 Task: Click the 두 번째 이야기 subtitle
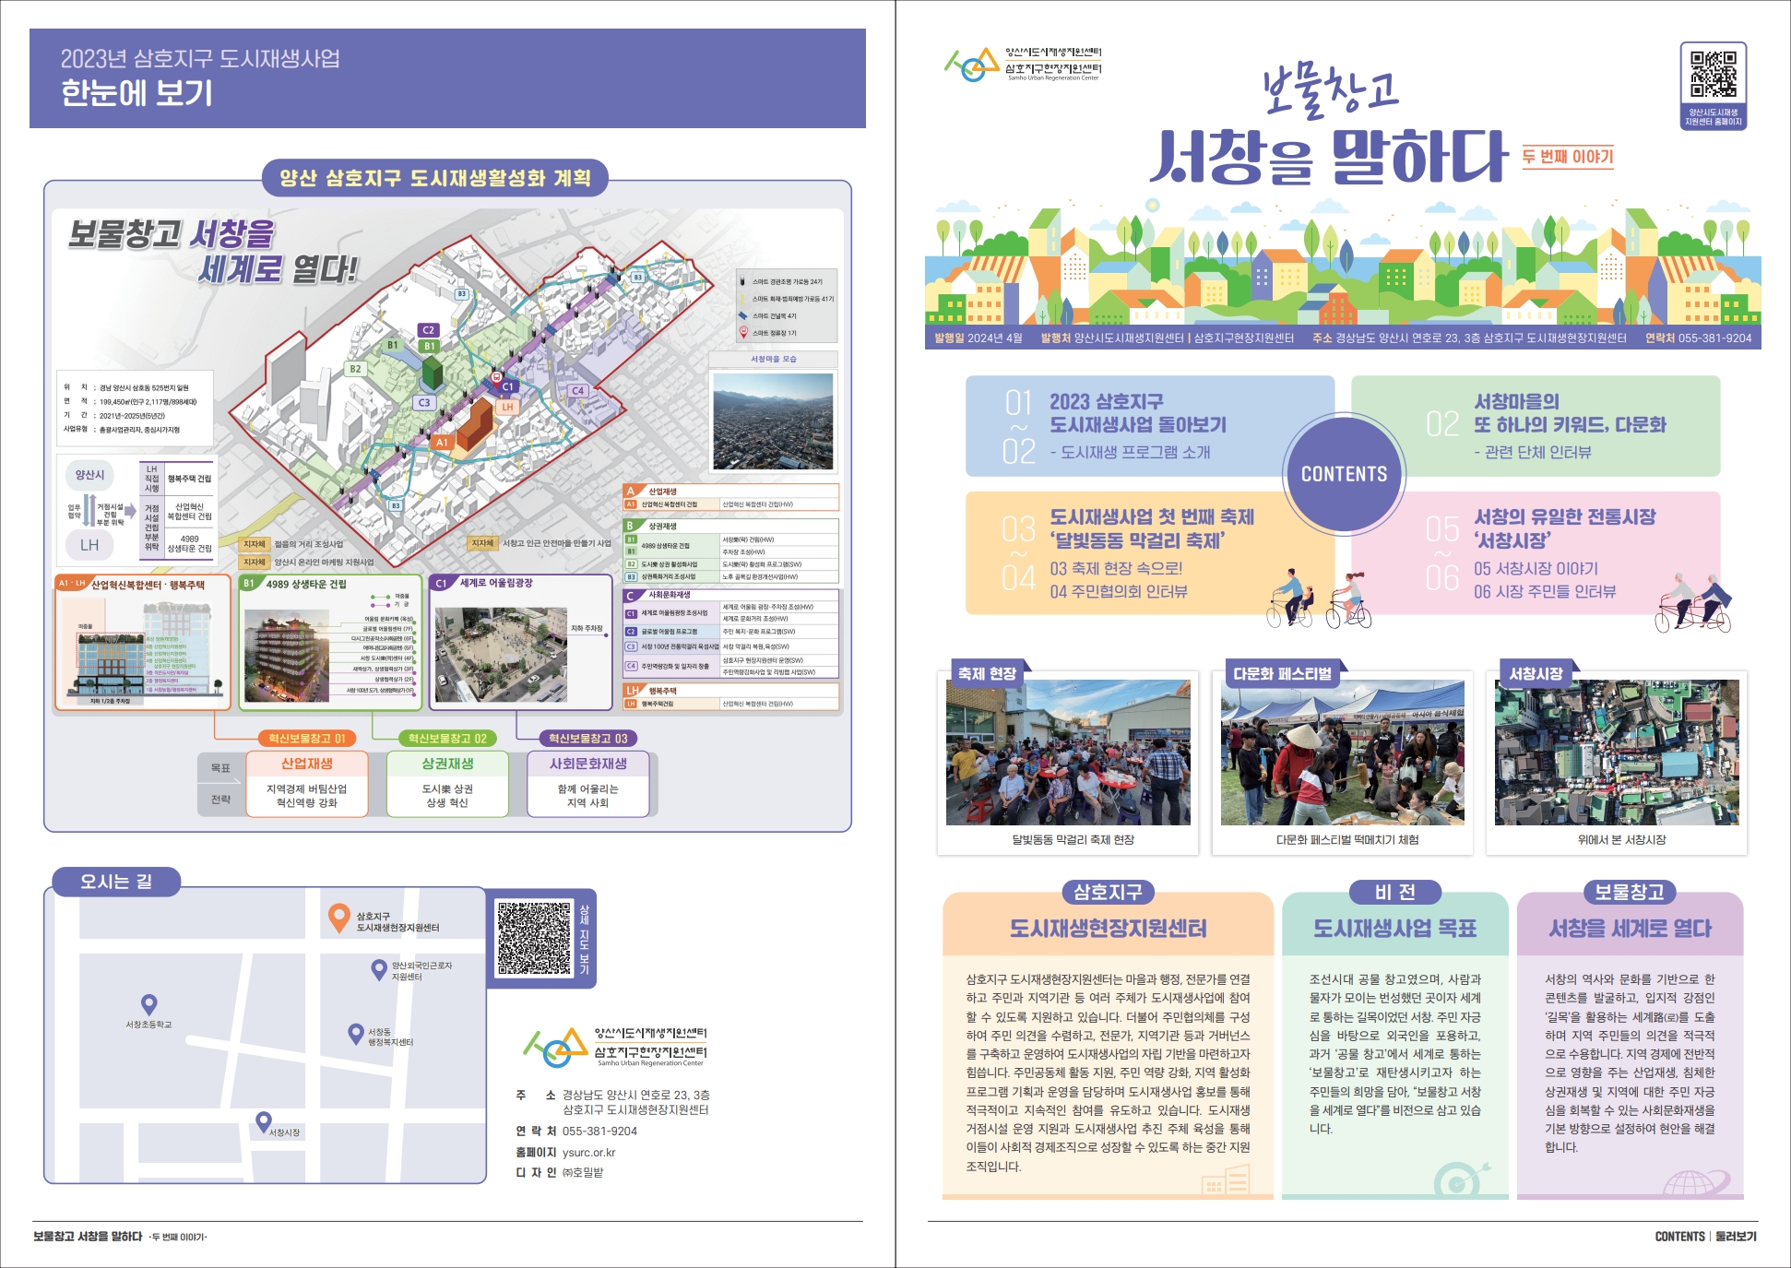1567,157
